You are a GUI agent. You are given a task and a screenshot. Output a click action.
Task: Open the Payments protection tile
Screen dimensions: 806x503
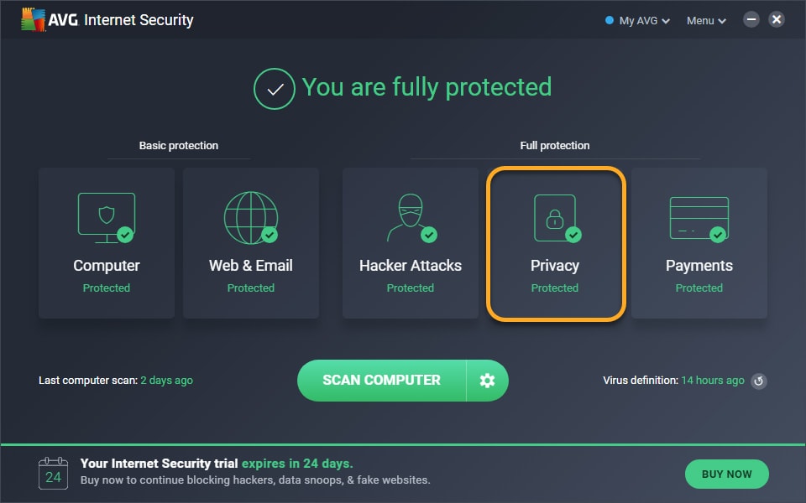click(699, 243)
